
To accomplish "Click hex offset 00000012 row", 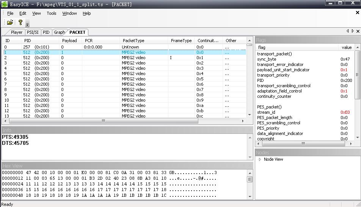I will [x=109, y=178].
